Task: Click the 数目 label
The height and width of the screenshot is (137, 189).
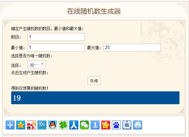Action: point(16,37)
